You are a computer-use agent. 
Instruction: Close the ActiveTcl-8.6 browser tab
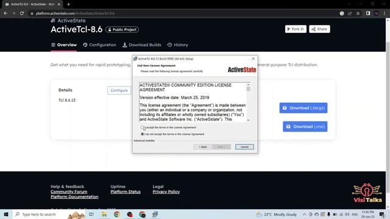(x=59, y=4)
